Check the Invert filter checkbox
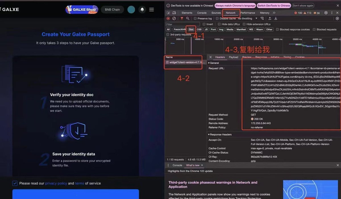This screenshot has height=199, width=341. (204, 24)
